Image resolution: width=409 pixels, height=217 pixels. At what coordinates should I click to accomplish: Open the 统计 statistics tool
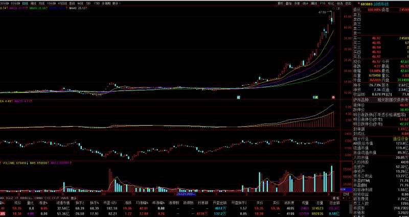305,3
